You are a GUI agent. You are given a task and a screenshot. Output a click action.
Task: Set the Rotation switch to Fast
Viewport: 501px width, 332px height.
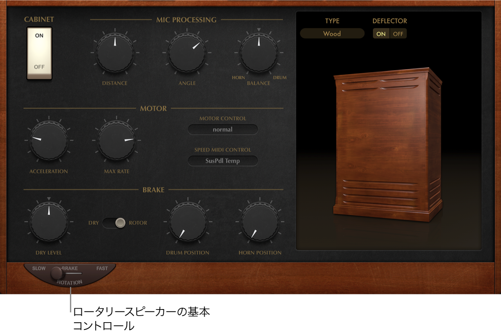click(x=101, y=269)
